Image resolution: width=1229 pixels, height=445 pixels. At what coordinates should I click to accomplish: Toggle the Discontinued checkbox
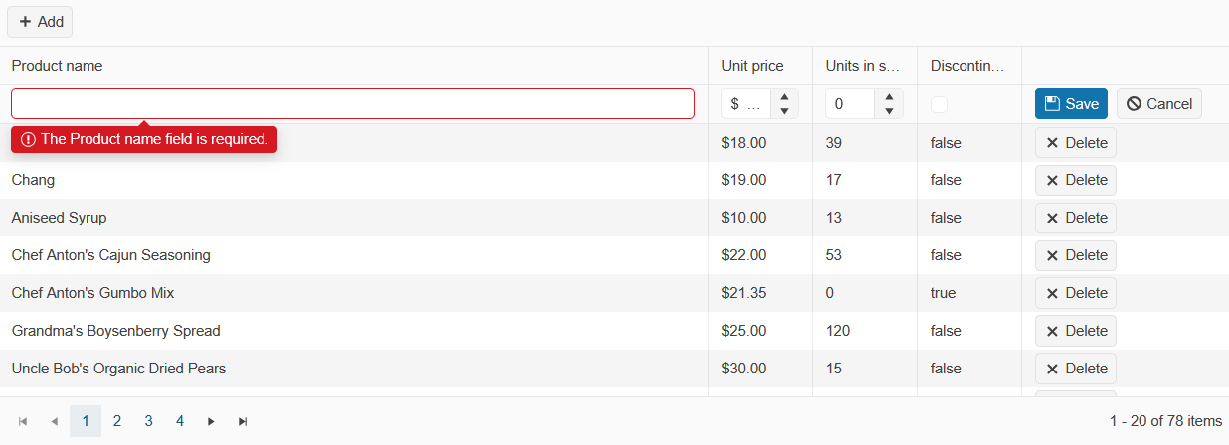tap(940, 104)
